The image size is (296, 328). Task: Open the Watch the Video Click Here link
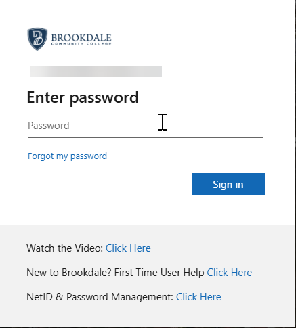pyautogui.click(x=128, y=248)
